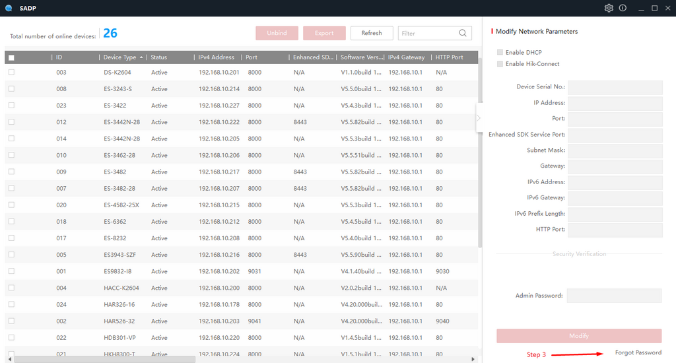Click the Forgot Password link
Image resolution: width=676 pixels, height=363 pixels.
pos(638,352)
